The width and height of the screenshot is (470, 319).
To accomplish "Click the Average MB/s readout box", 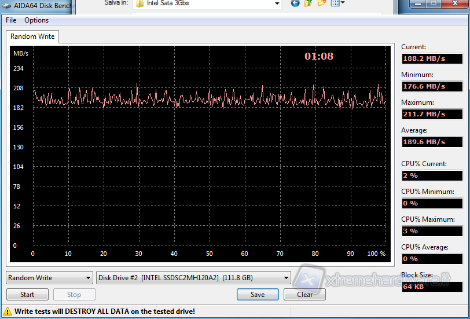I will 432,142.
